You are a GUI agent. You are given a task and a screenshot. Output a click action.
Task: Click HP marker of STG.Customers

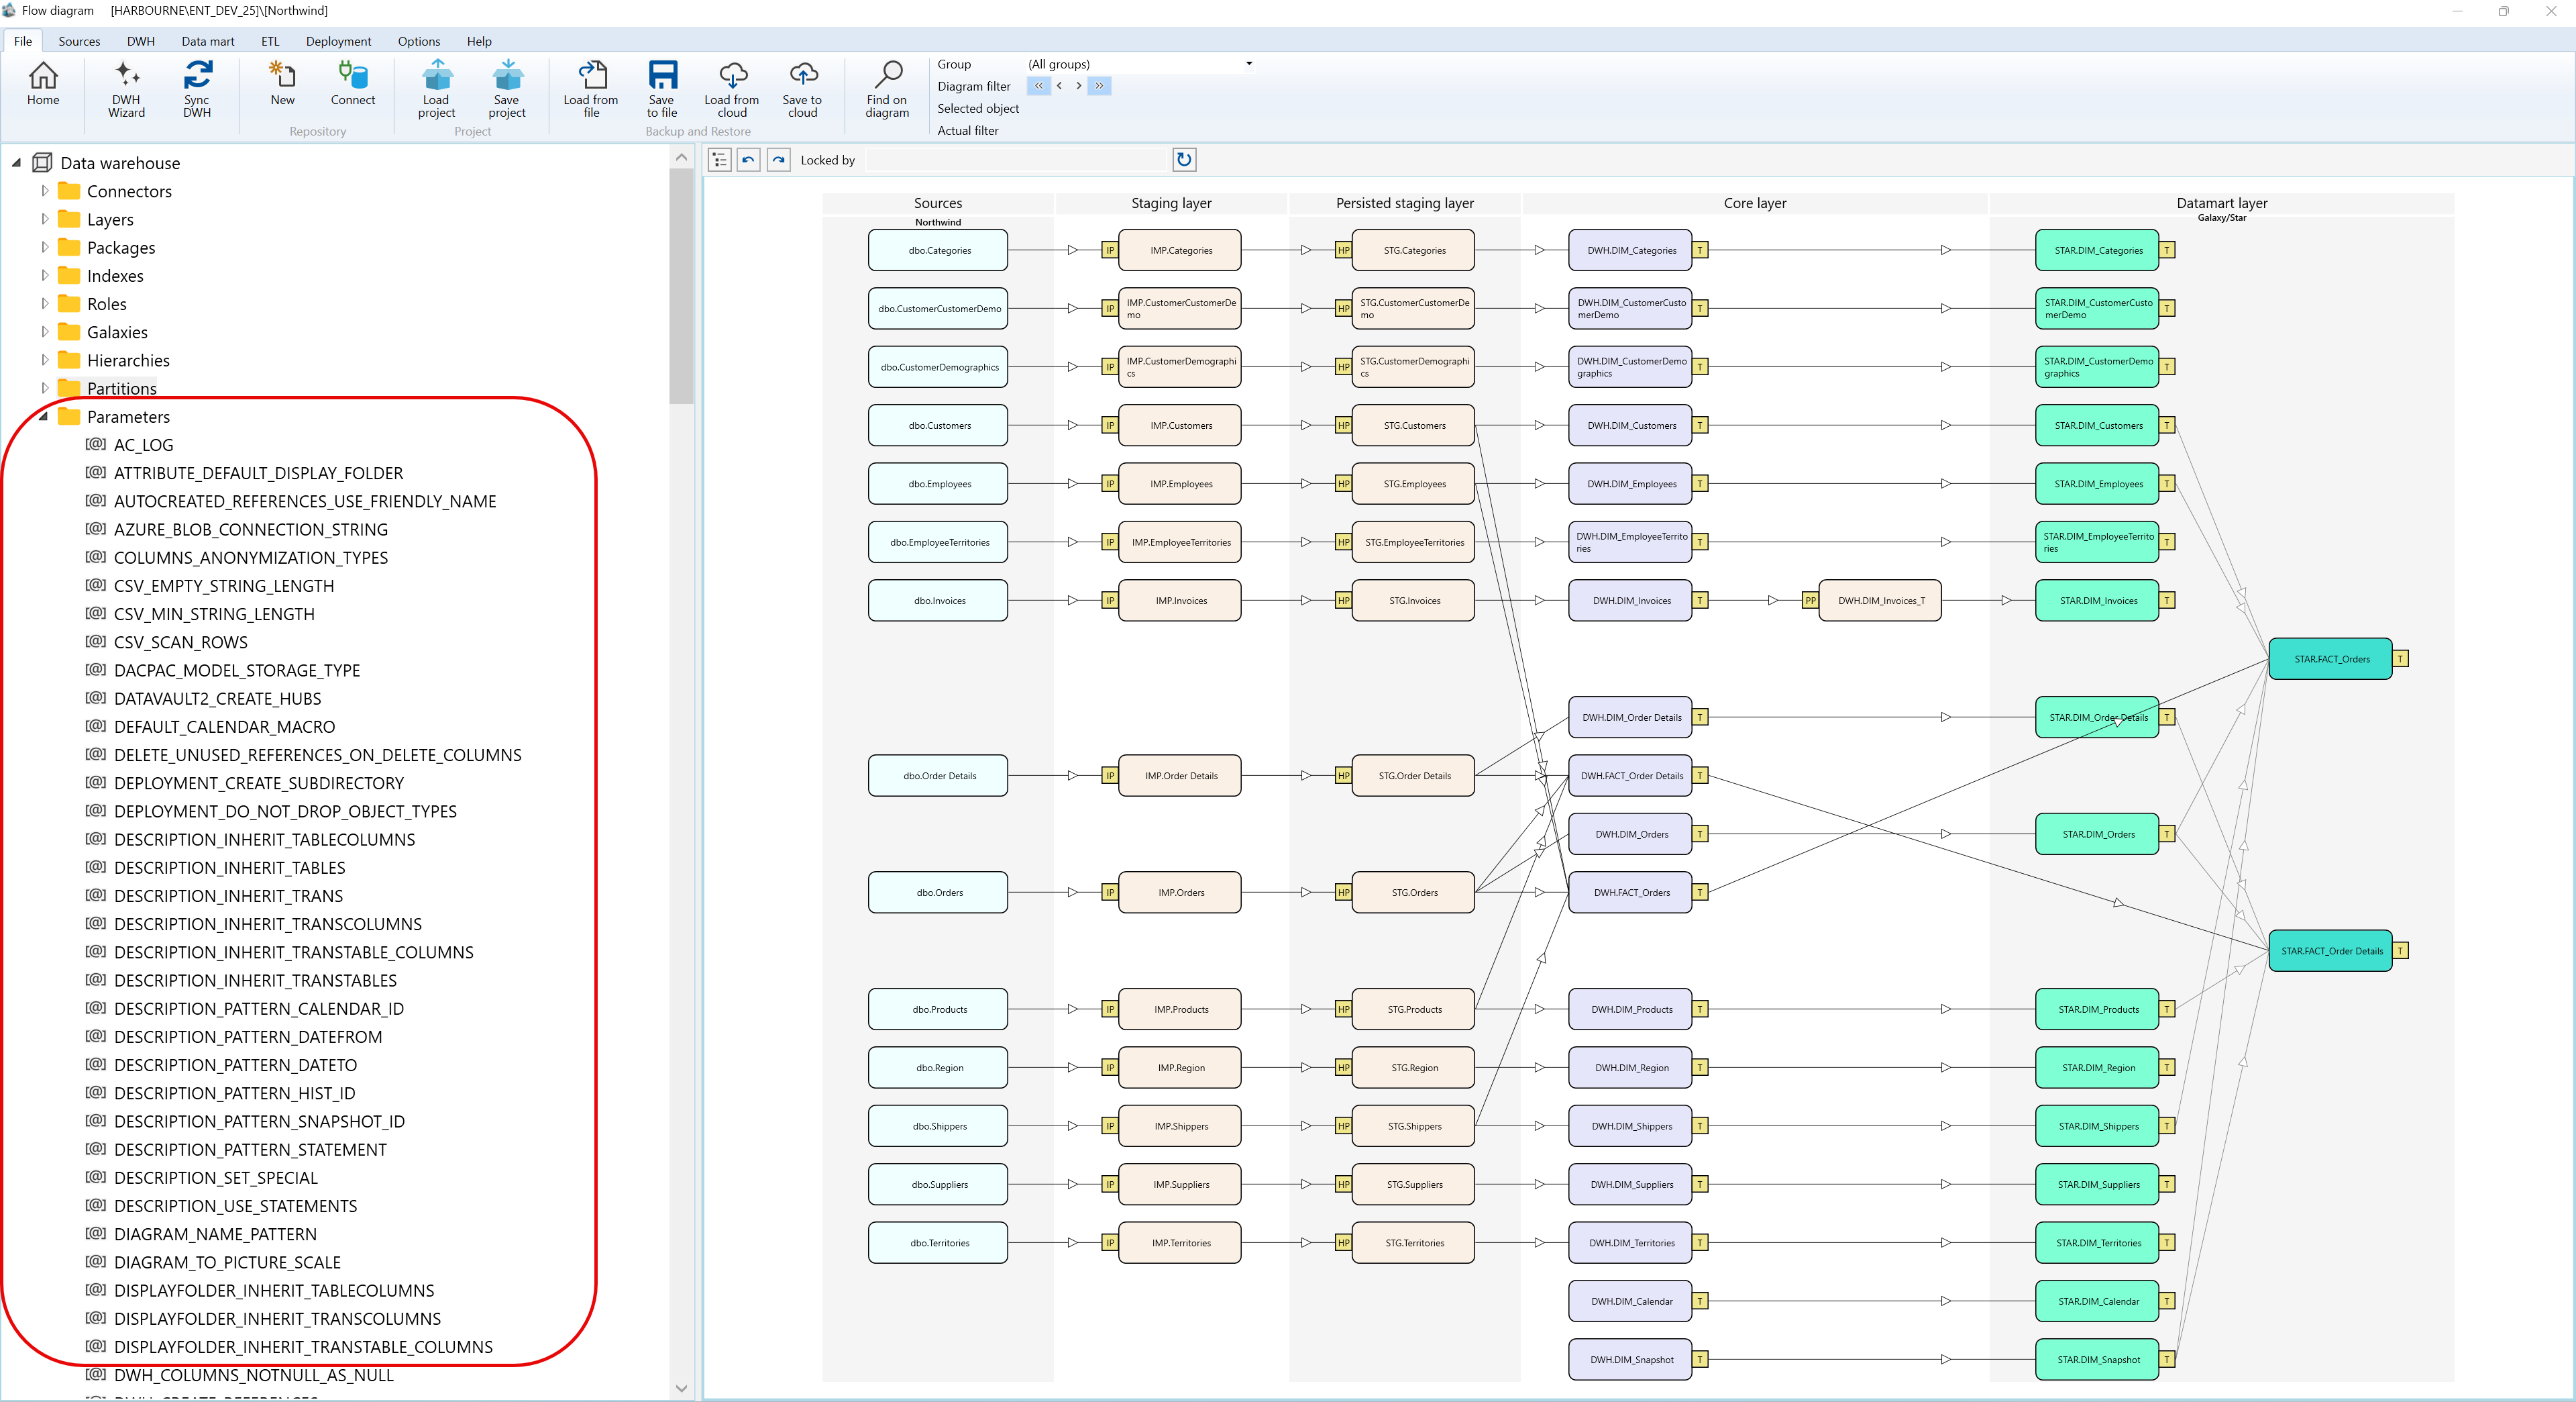[x=1343, y=425]
